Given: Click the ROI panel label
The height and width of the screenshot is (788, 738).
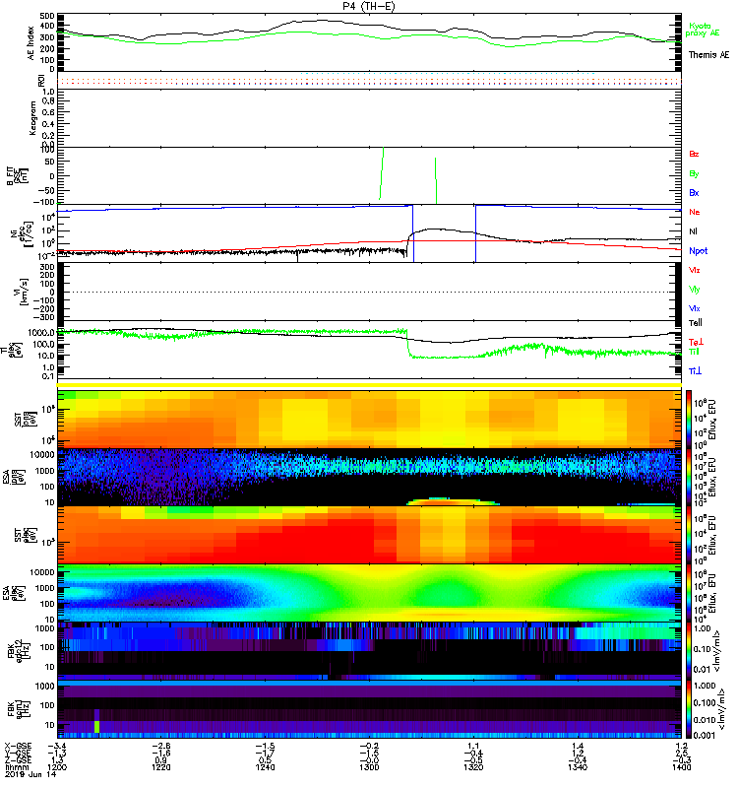Looking at the screenshot, I should [x=41, y=81].
